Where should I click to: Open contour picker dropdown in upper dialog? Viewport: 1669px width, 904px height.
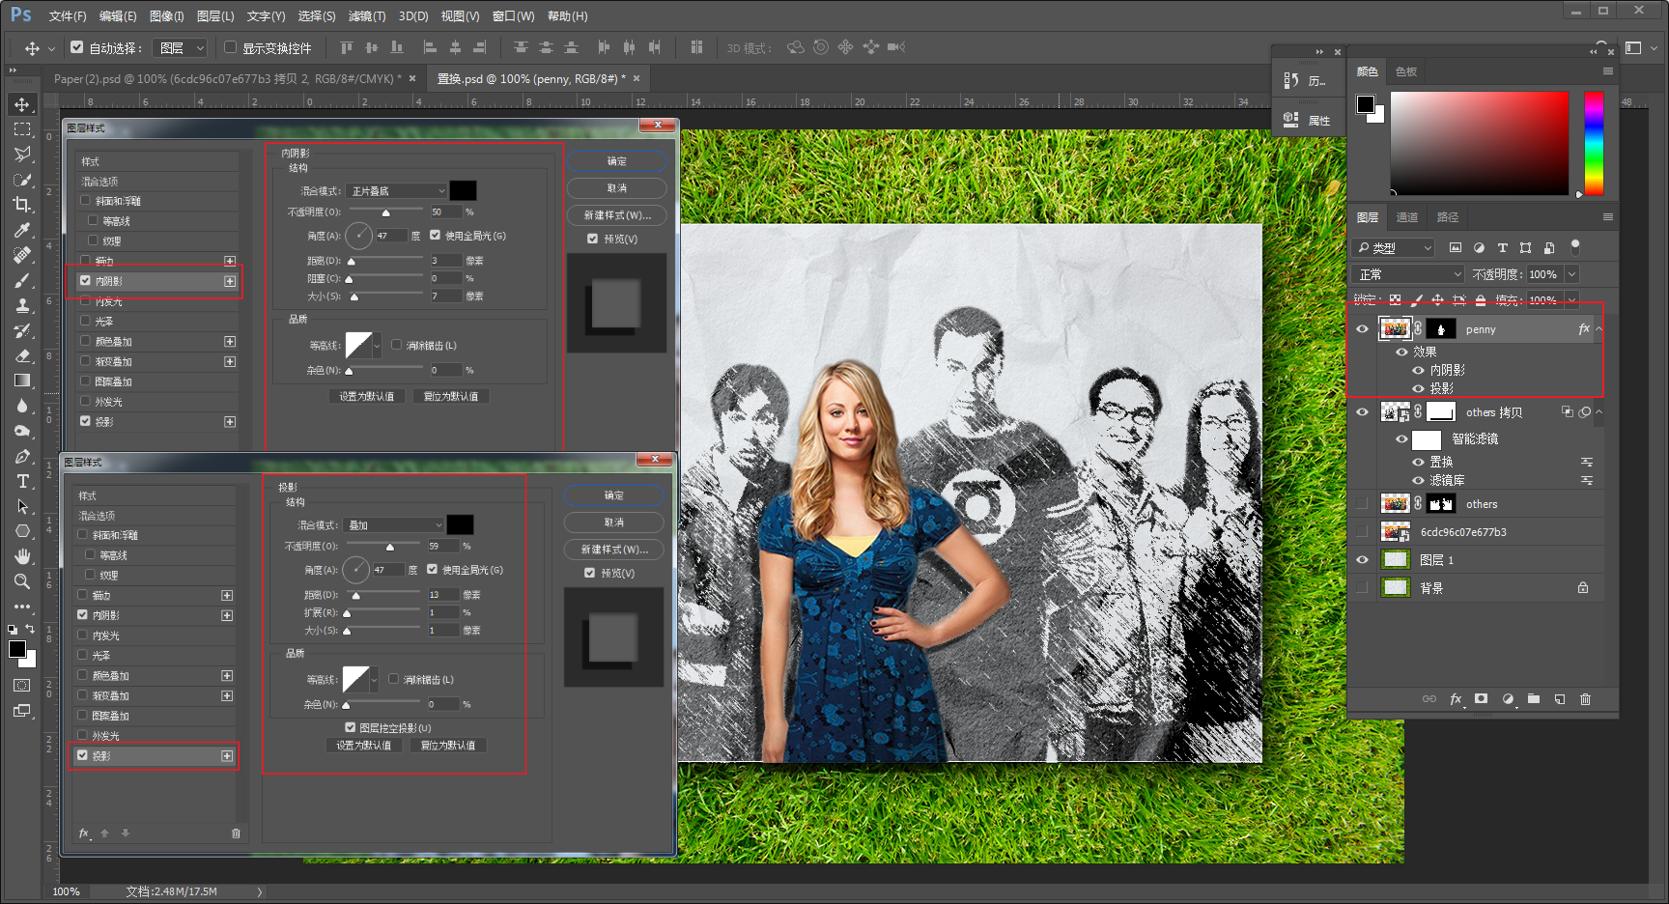click(x=377, y=345)
